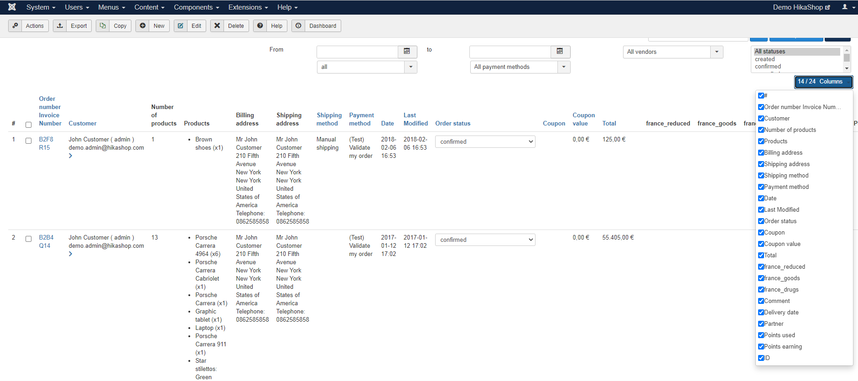Click the From date input field
Screen dimensions: 858x381
357,52
